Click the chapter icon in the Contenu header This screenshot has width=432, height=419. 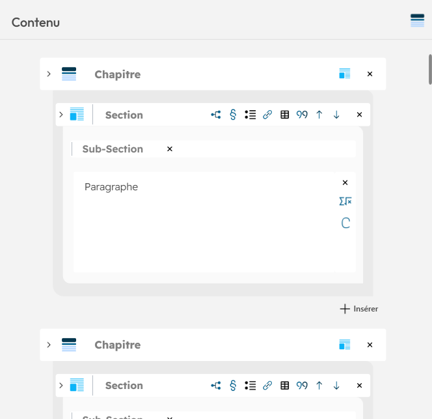[x=417, y=21]
